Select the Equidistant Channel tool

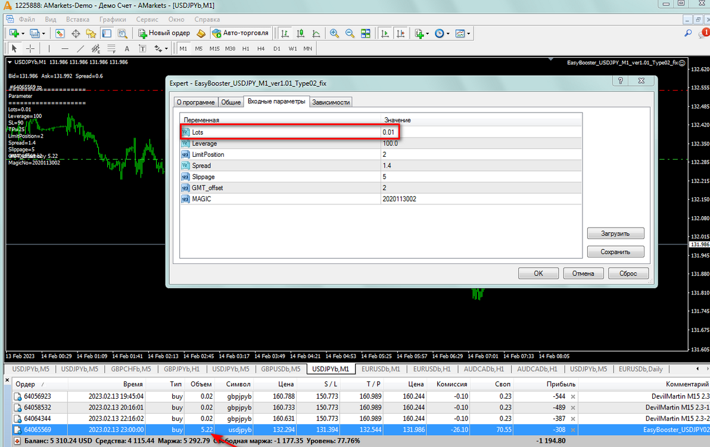(x=95, y=48)
